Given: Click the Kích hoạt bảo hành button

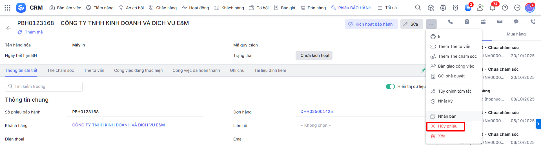Looking at the screenshot, I should pyautogui.click(x=371, y=24).
